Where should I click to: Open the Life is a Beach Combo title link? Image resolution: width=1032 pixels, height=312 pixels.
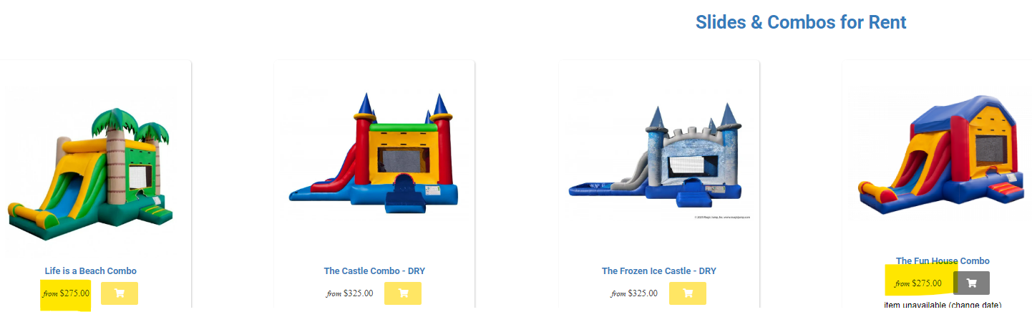(90, 271)
